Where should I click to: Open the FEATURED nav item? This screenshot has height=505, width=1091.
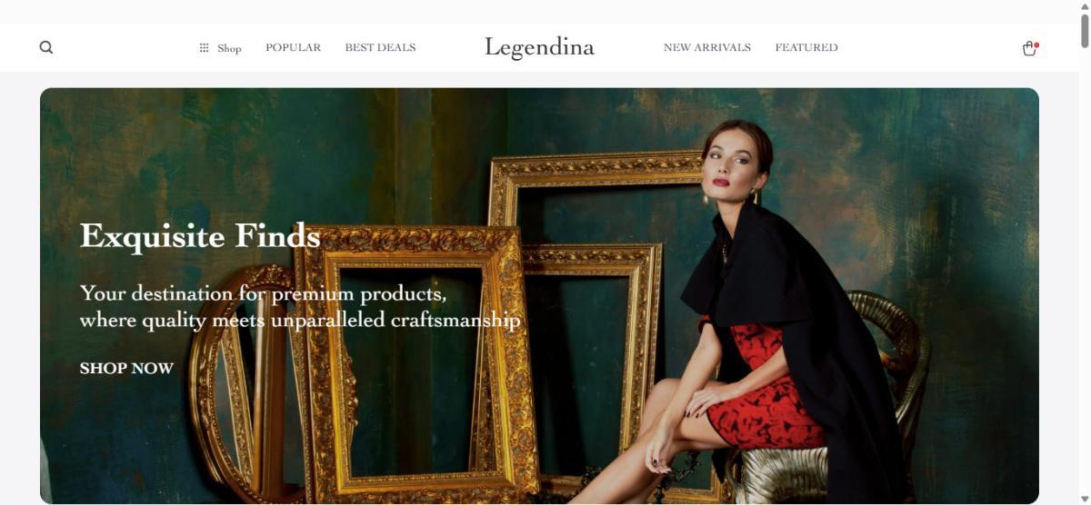(x=806, y=47)
